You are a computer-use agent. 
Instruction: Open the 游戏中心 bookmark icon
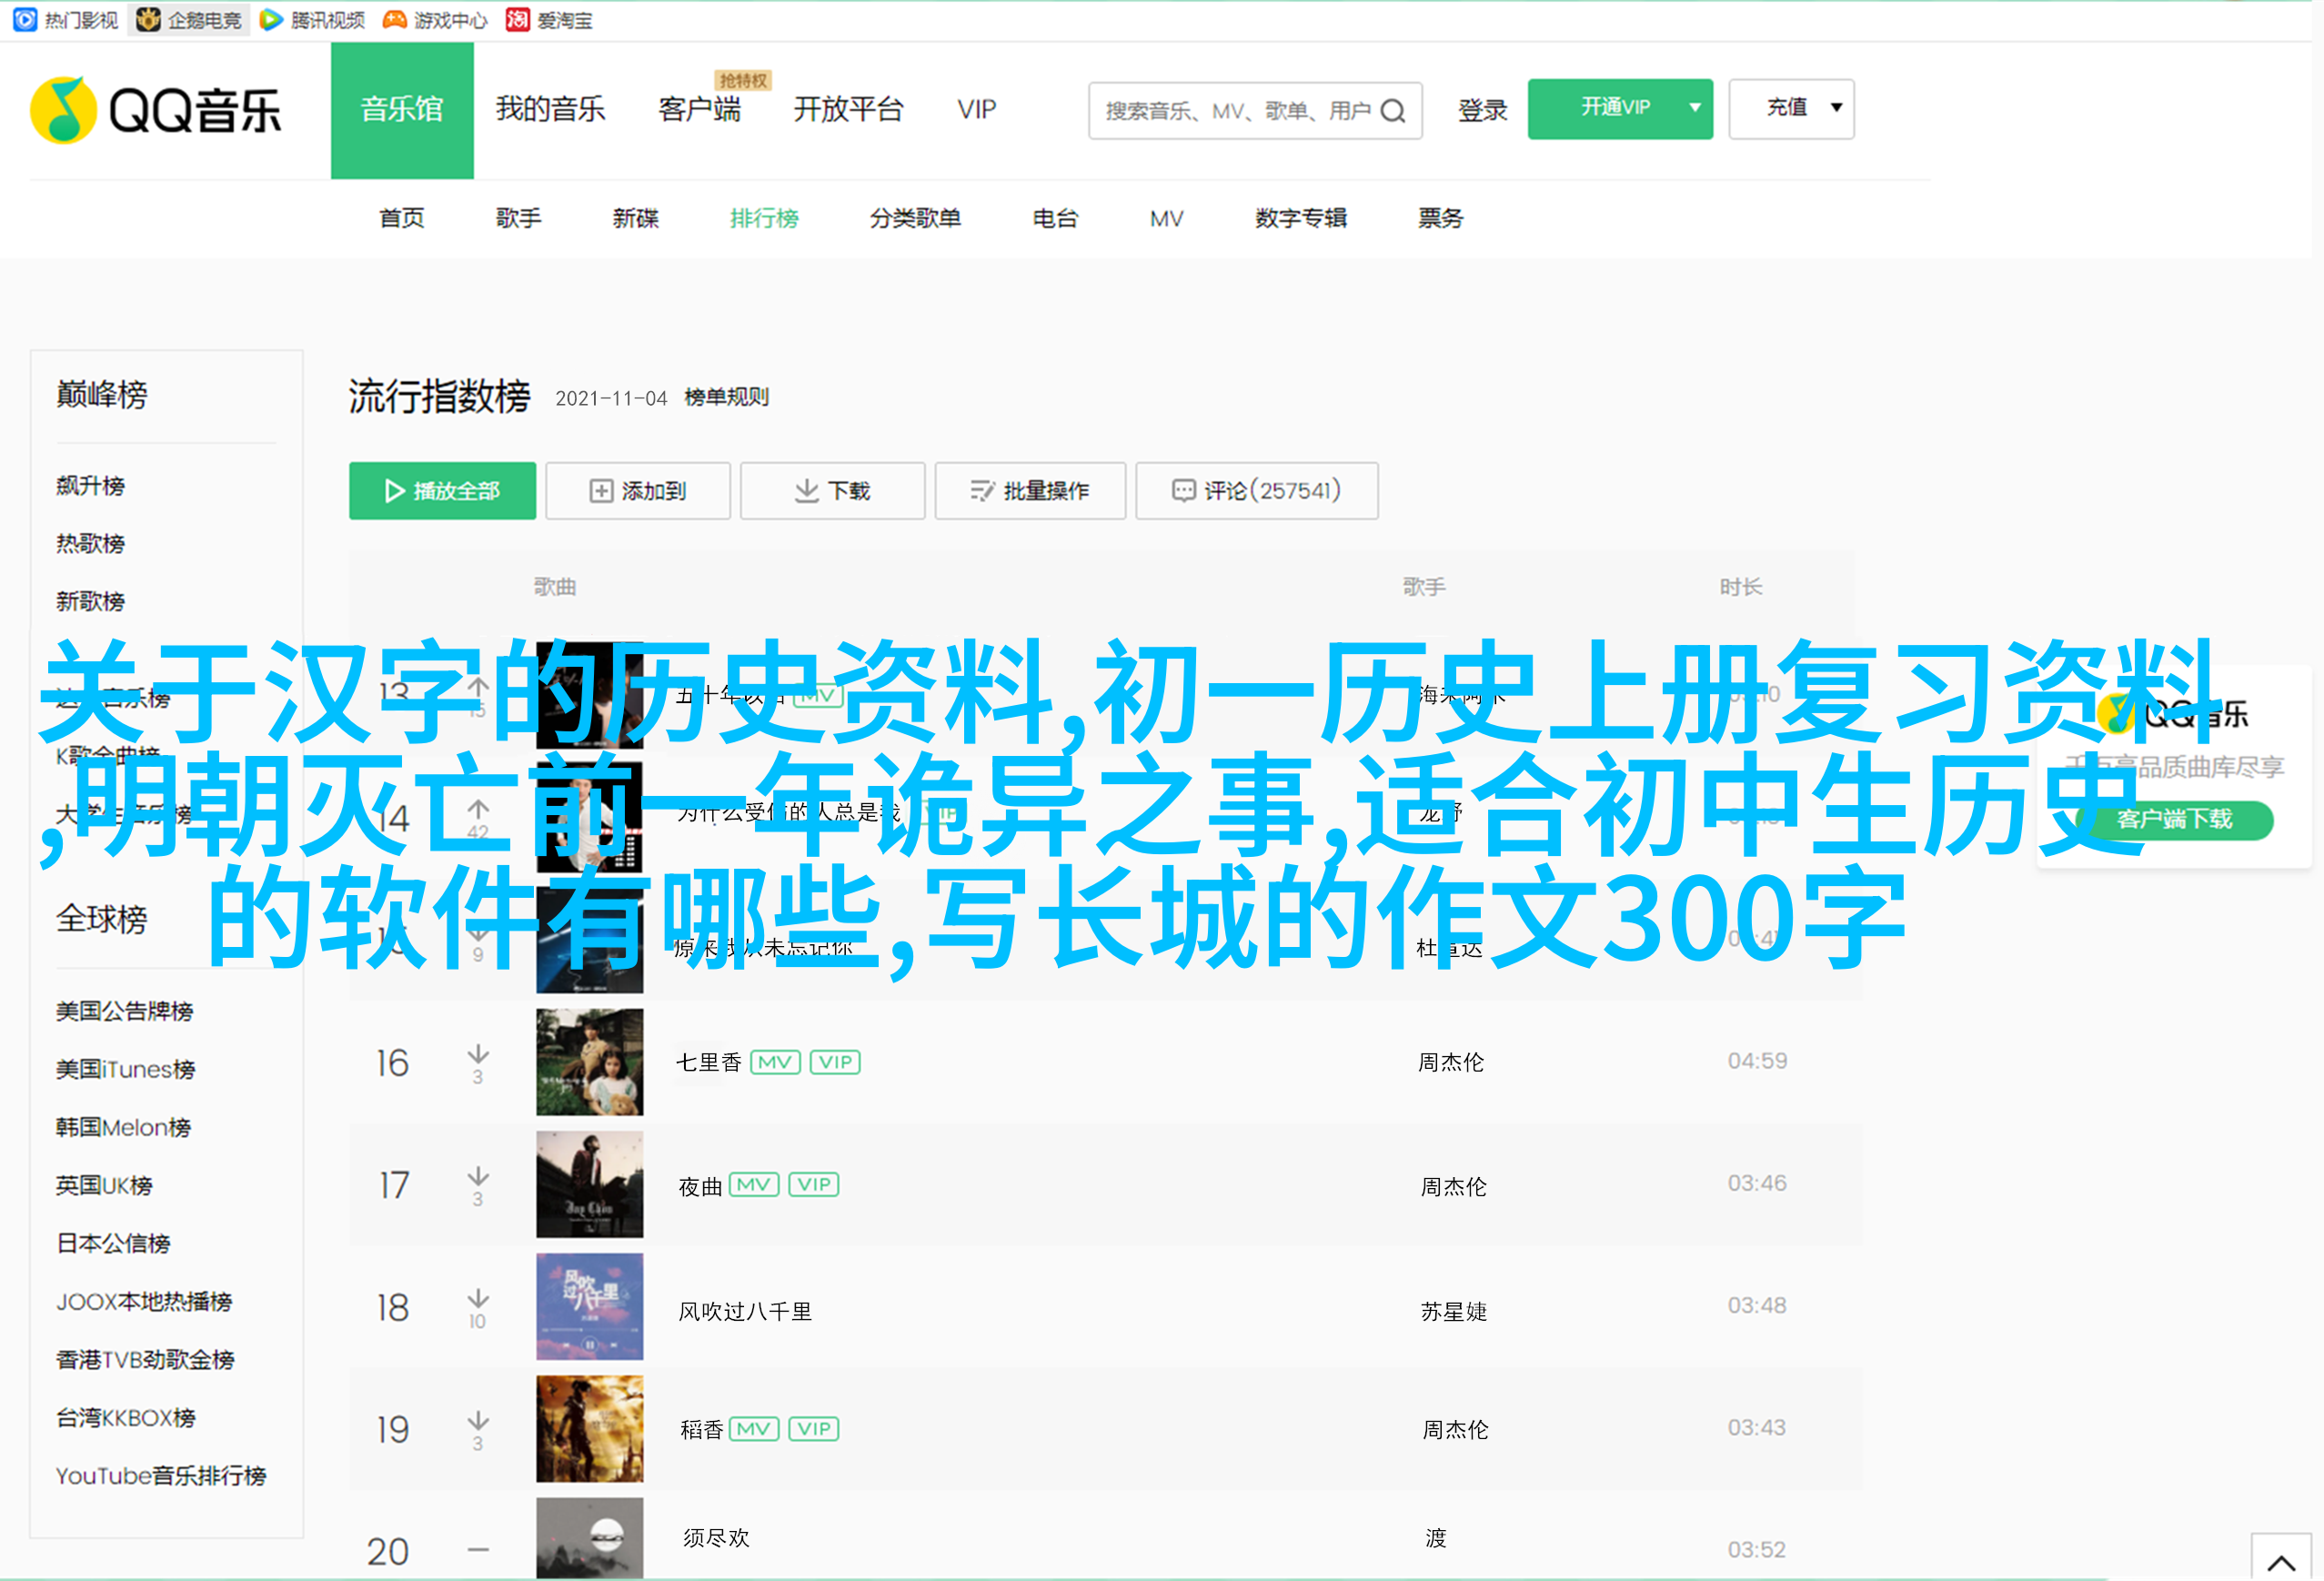(x=395, y=20)
